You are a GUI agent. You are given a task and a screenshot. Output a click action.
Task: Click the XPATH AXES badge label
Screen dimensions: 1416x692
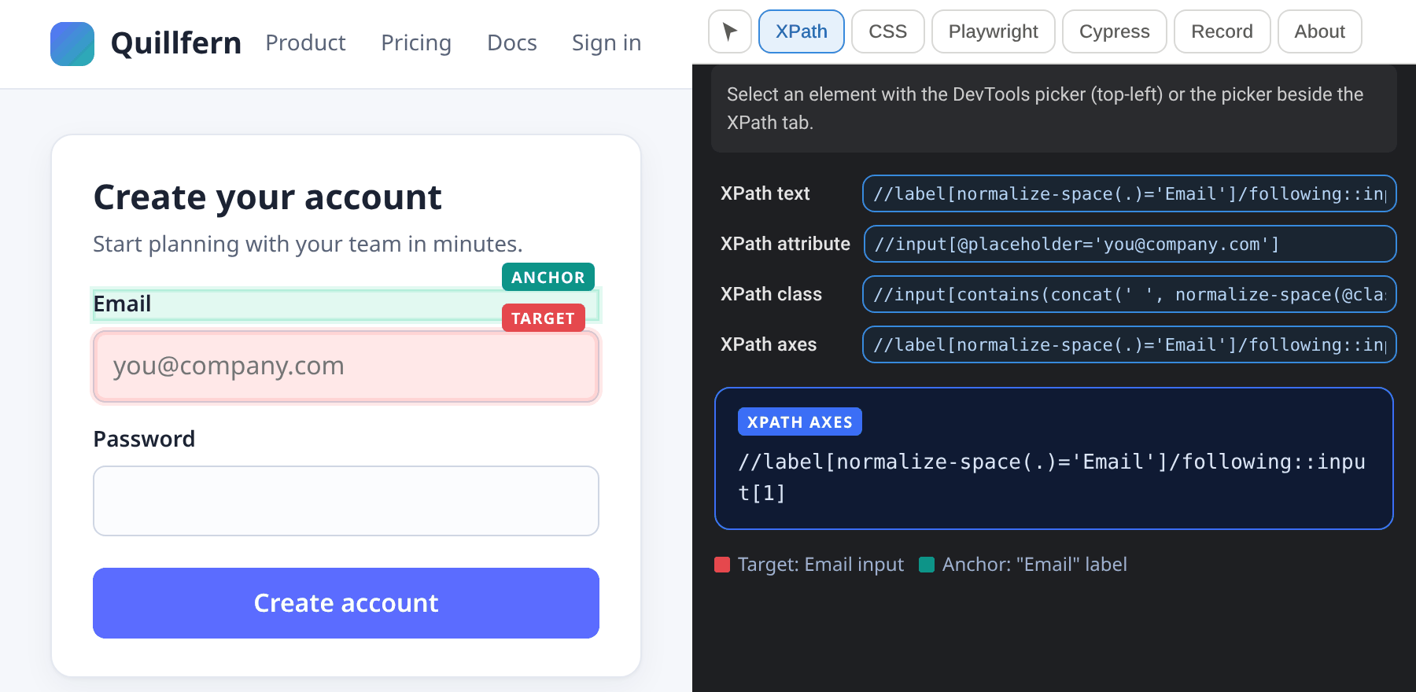point(800,421)
